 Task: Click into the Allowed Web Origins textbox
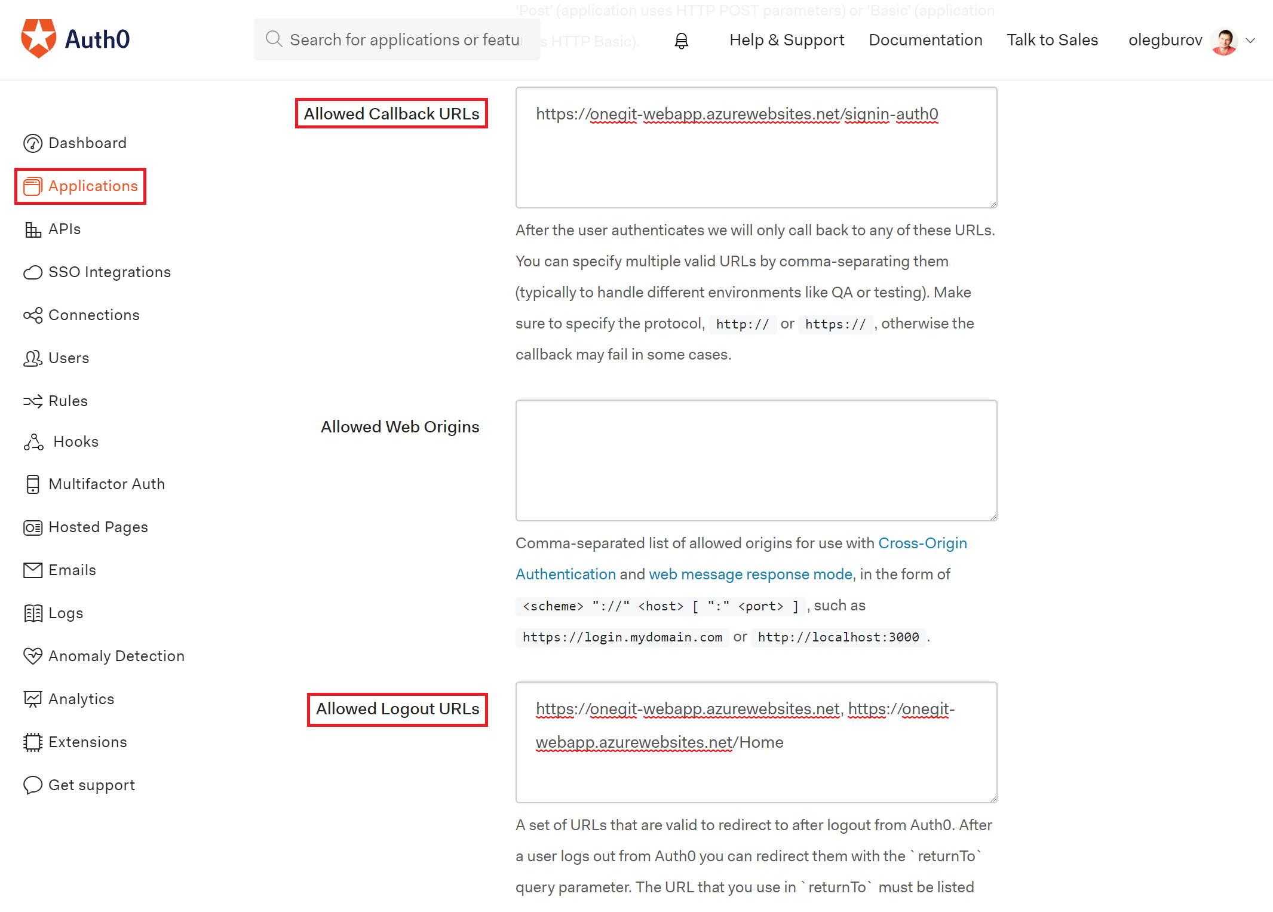(x=756, y=460)
